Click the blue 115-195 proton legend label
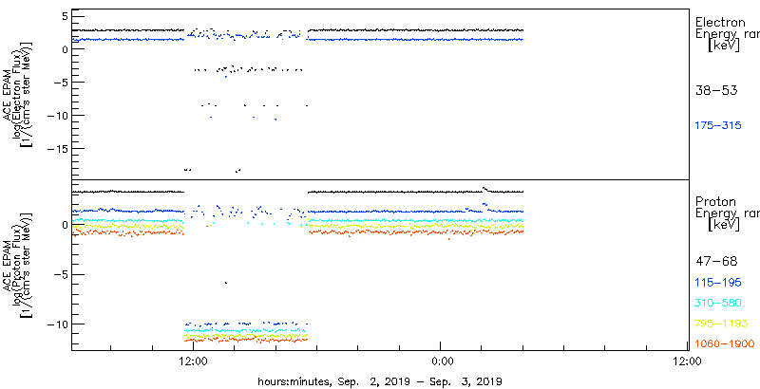This screenshot has height=389, width=760. tap(718, 283)
